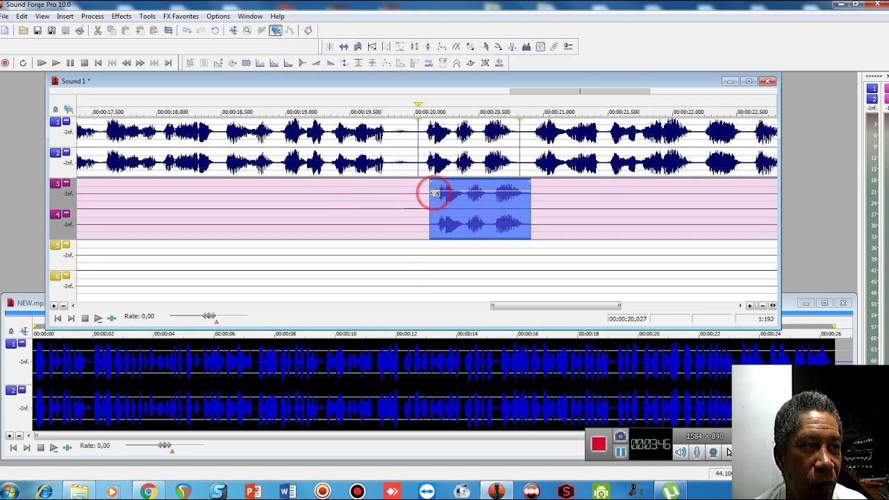Click the Save As icon

[x=51, y=31]
